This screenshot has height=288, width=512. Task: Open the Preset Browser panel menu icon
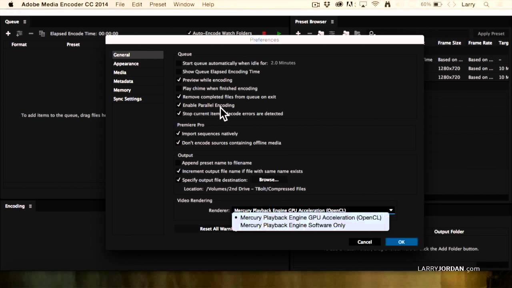(332, 22)
